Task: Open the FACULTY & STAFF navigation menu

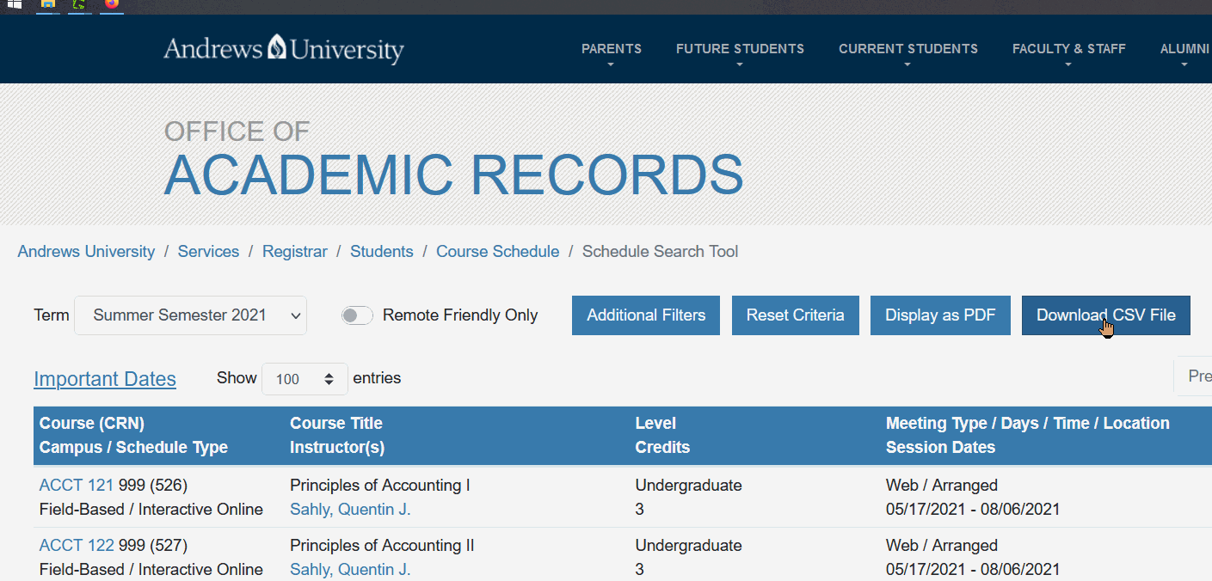Action: point(1069,49)
